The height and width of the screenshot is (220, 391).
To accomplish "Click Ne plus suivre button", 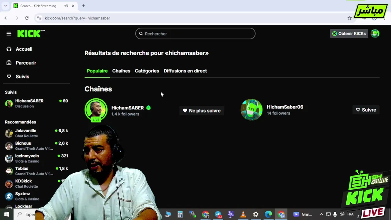I will (x=202, y=111).
